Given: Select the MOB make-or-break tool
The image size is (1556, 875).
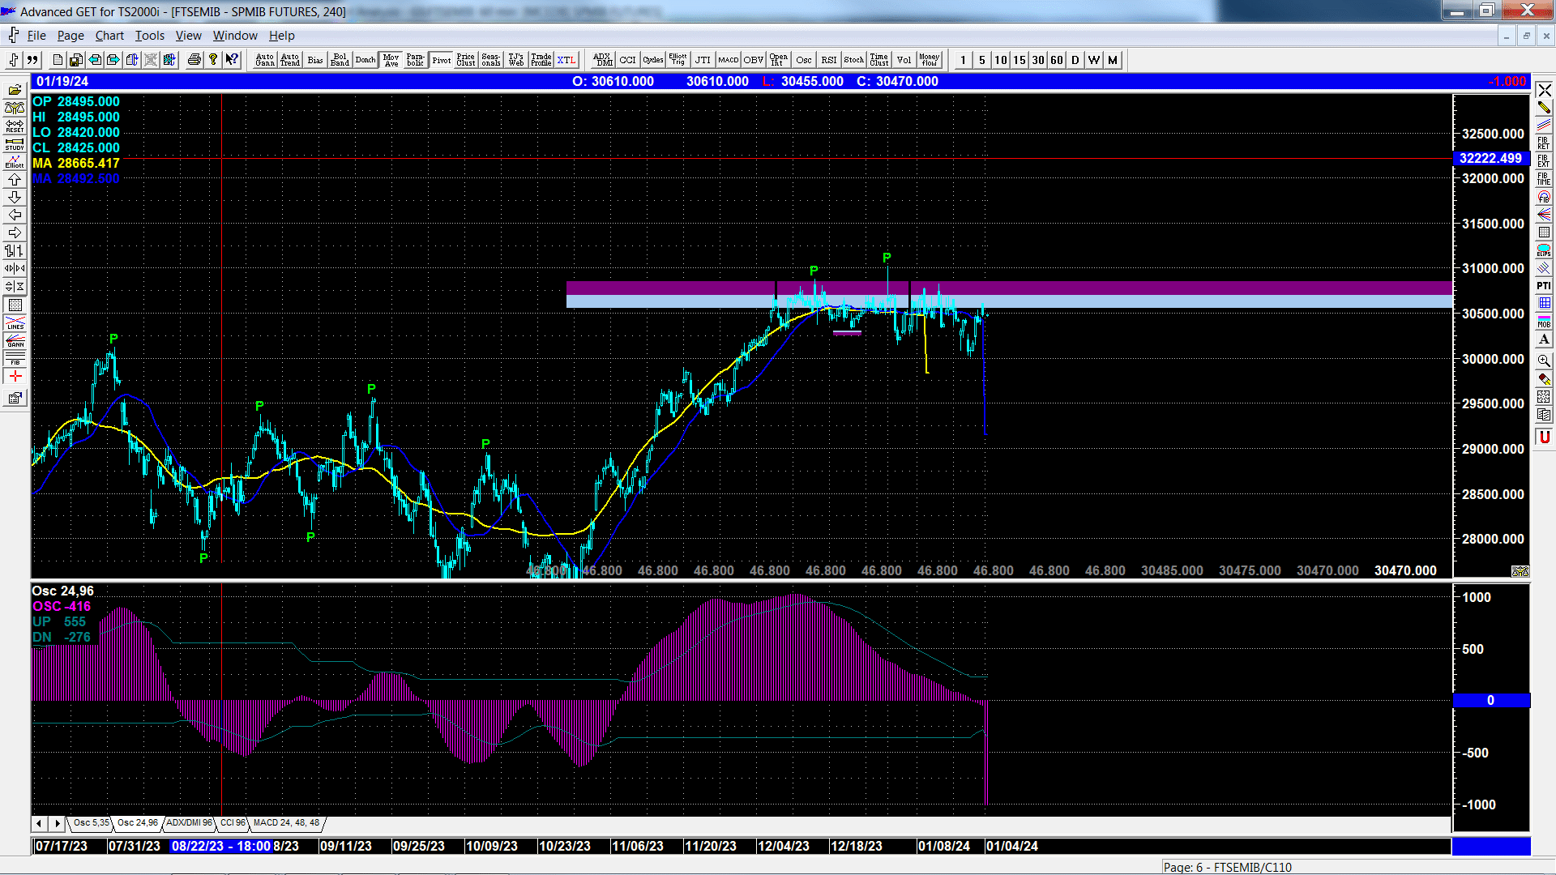Looking at the screenshot, I should [1544, 322].
